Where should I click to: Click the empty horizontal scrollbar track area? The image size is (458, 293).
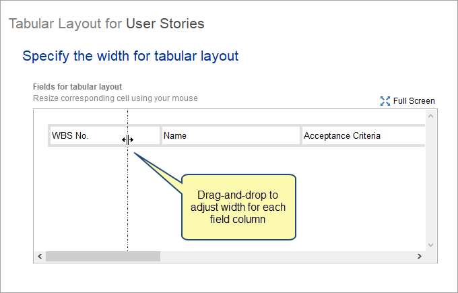pos(287,256)
